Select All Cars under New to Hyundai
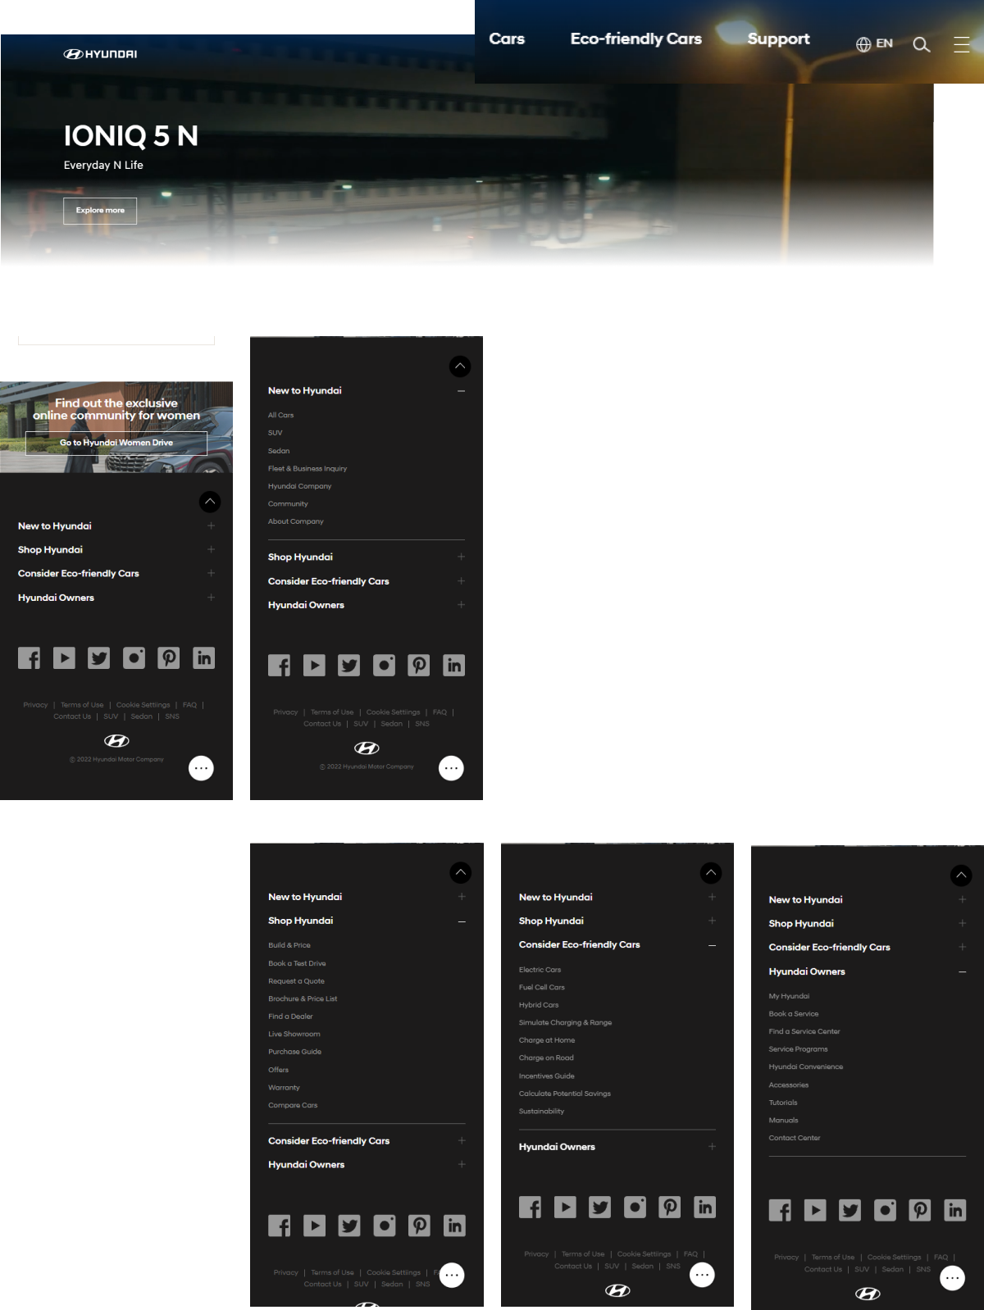The image size is (984, 1310). click(280, 415)
